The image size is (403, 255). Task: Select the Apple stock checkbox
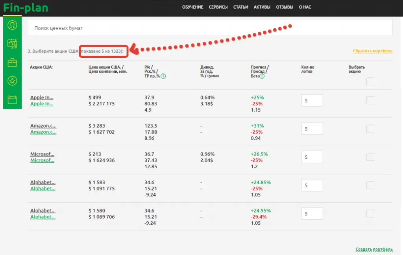point(370,101)
